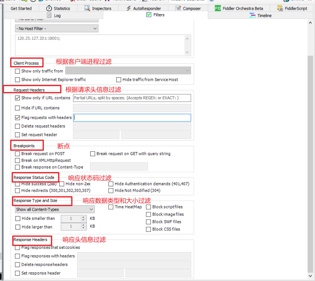Screen dimensions: 315x281
Task: Click the AutoResponder lightning bolt icon
Action: [129, 8]
